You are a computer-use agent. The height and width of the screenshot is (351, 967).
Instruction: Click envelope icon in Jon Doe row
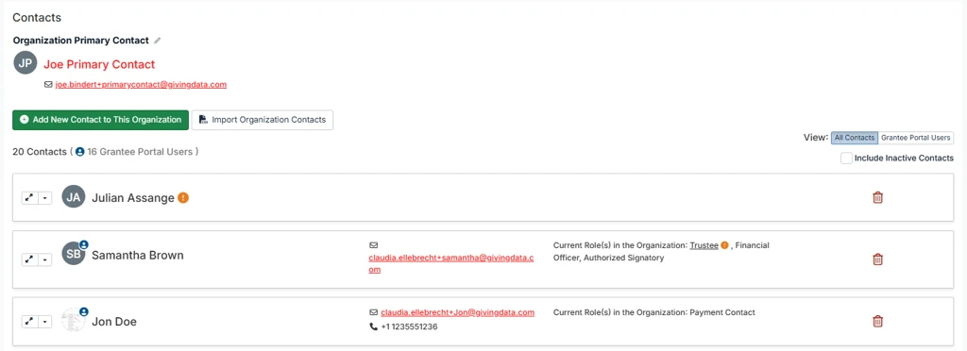tap(373, 312)
